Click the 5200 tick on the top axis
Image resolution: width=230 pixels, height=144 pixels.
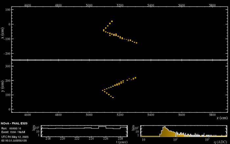pyautogui.click(x=120, y=5)
